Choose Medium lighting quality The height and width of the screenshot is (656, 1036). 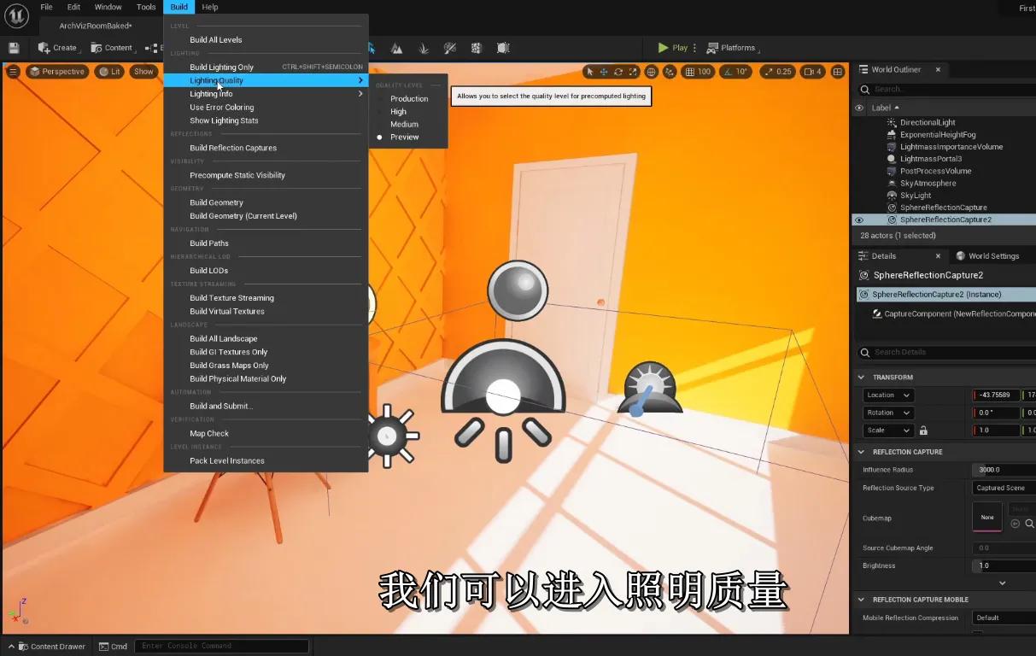coord(404,125)
